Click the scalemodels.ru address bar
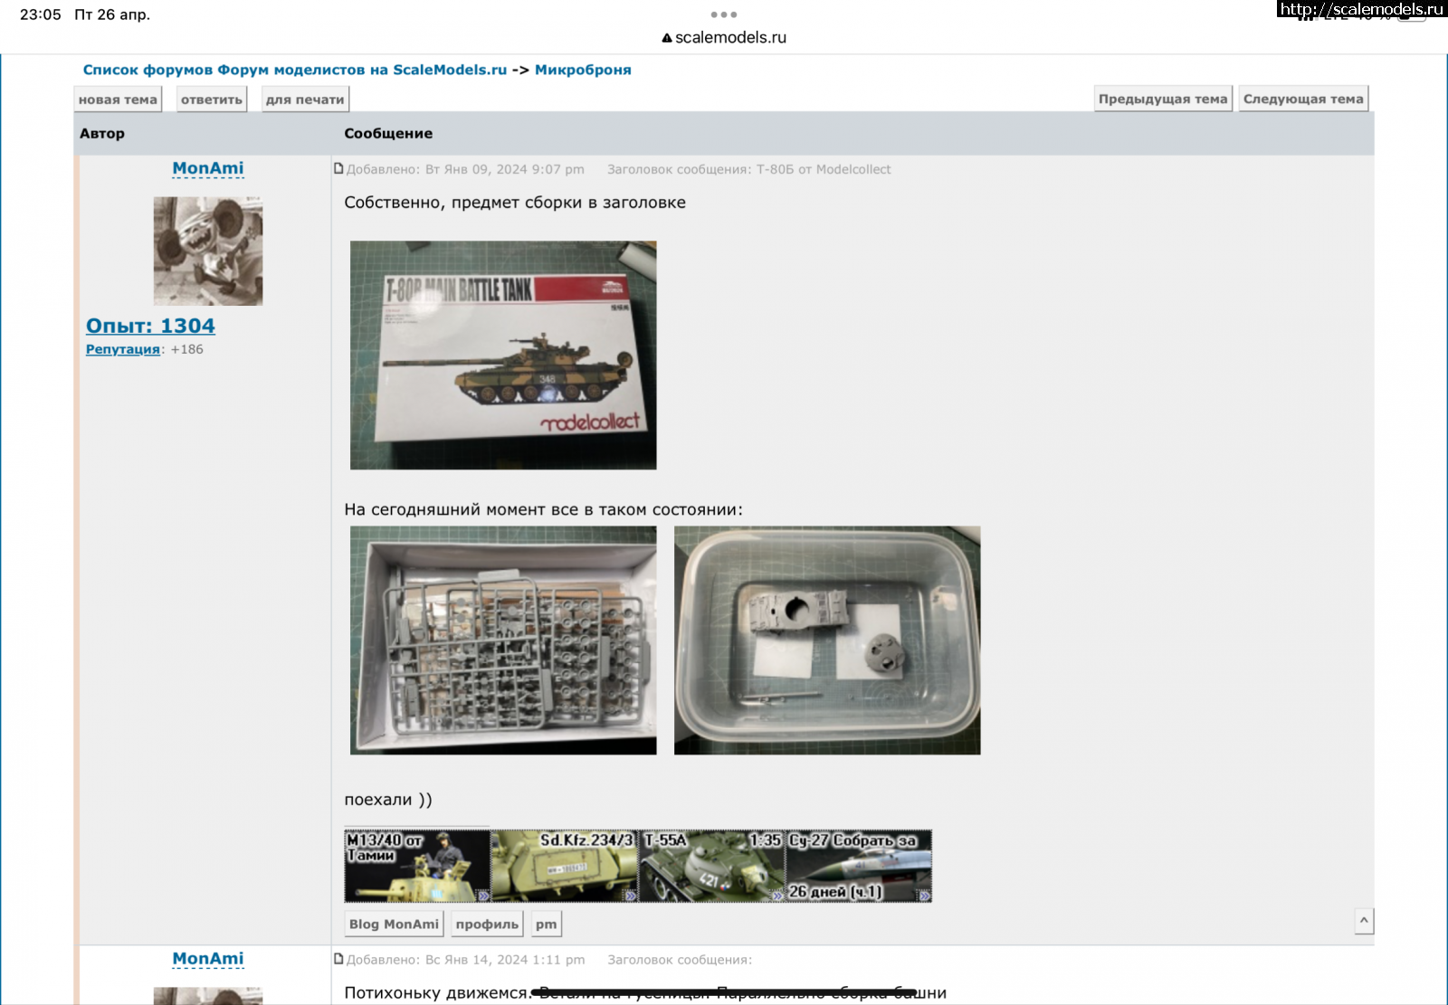This screenshot has width=1448, height=1005. tap(724, 37)
